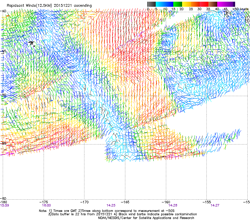
Task: Click the '-55' latitude axis label
Action: coord(3,143)
